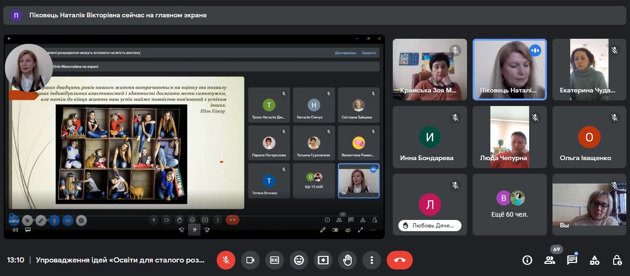Unmute the red microphone button in bottom toolbar

coord(226,260)
